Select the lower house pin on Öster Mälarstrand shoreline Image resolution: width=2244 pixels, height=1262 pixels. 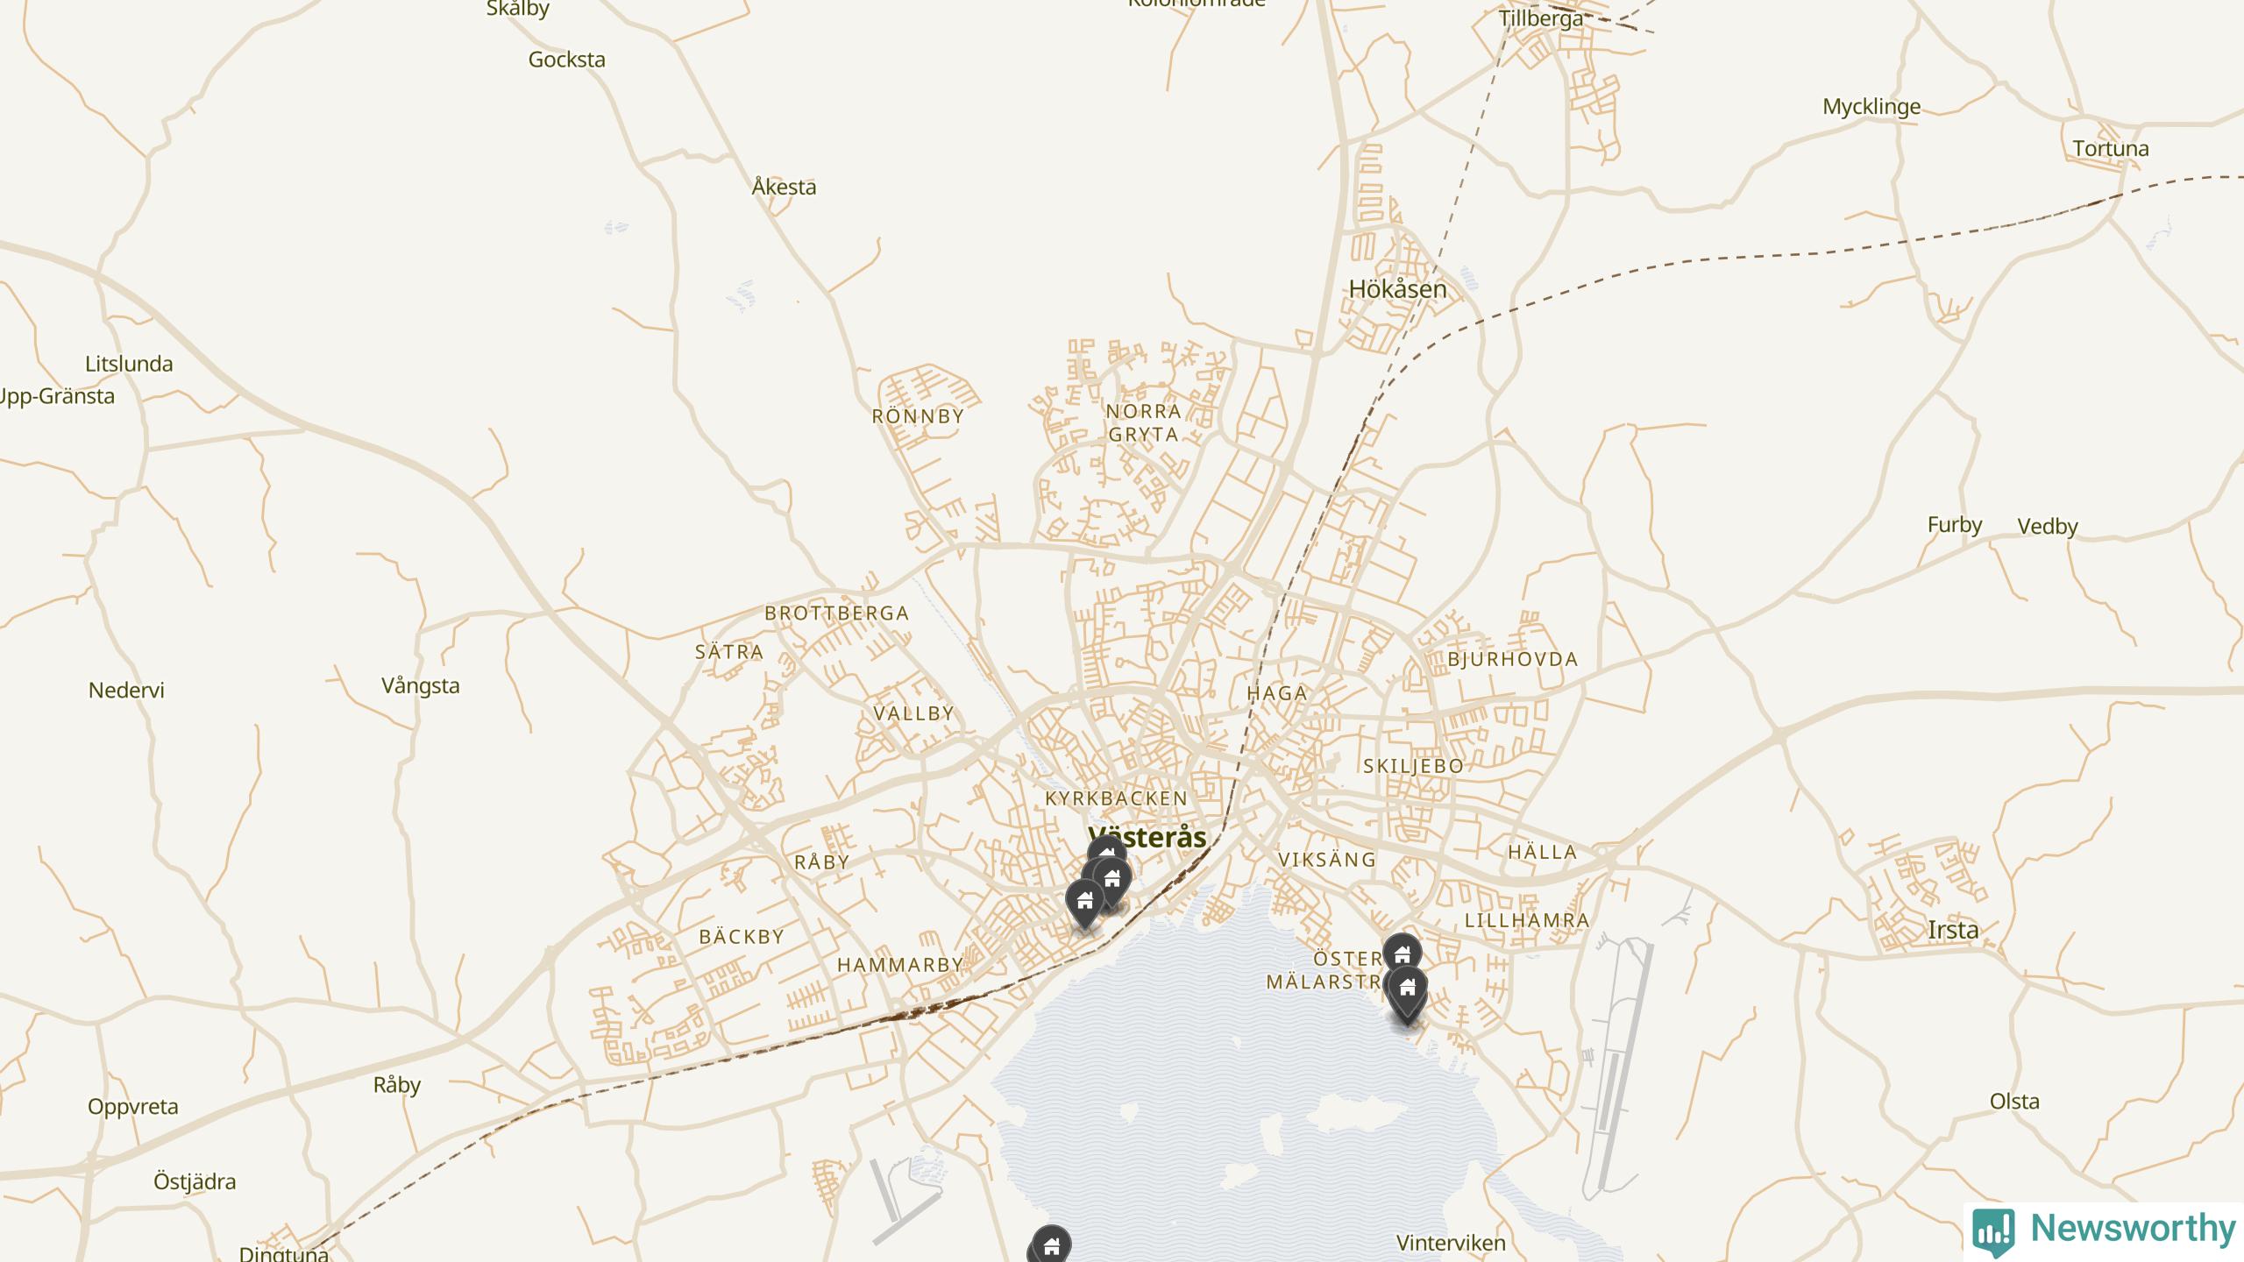click(x=1408, y=990)
